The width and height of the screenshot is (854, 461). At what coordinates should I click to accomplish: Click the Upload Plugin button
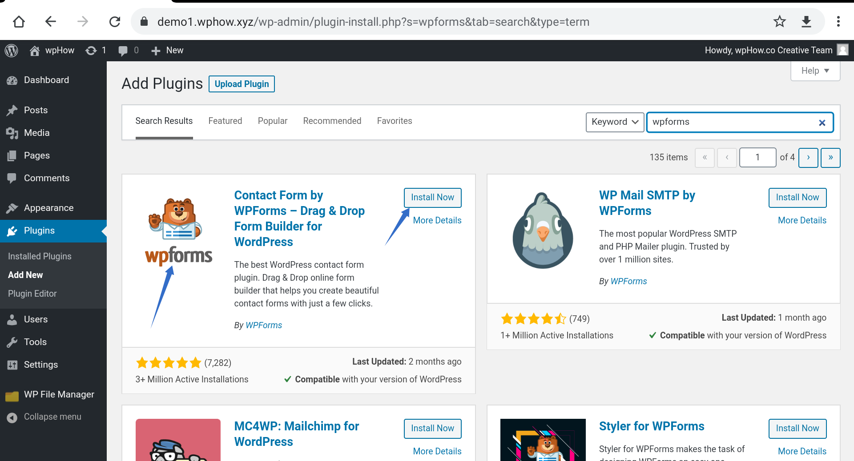coord(242,84)
